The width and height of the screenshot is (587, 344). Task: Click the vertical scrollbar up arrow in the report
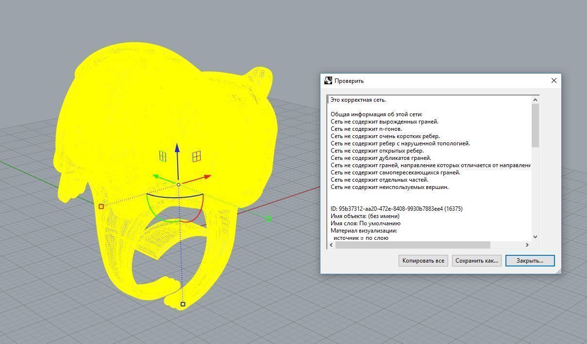click(536, 100)
